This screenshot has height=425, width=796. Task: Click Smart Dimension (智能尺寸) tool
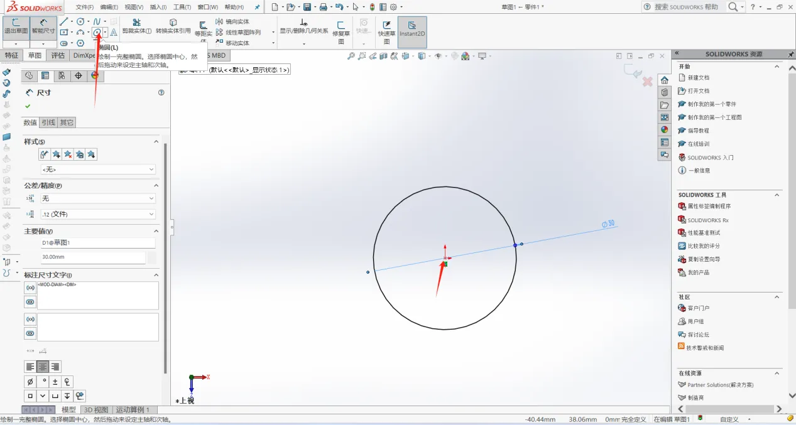[43, 26]
